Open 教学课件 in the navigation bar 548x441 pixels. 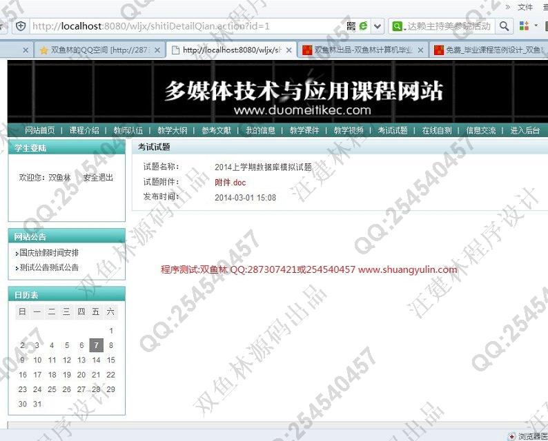pos(304,130)
